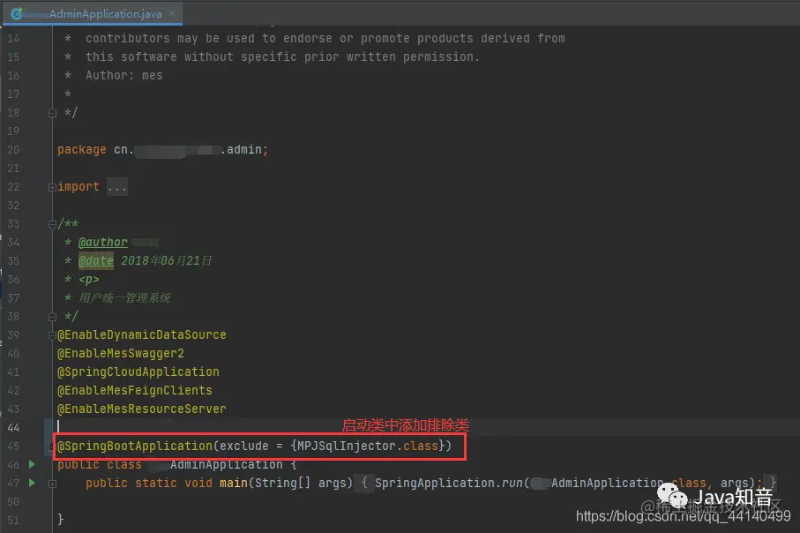Click the @EnableMesResourceServer annotation
This screenshot has width=800, height=533.
point(141,409)
